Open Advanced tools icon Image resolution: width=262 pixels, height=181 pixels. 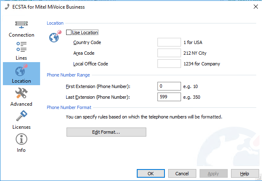point(21,93)
